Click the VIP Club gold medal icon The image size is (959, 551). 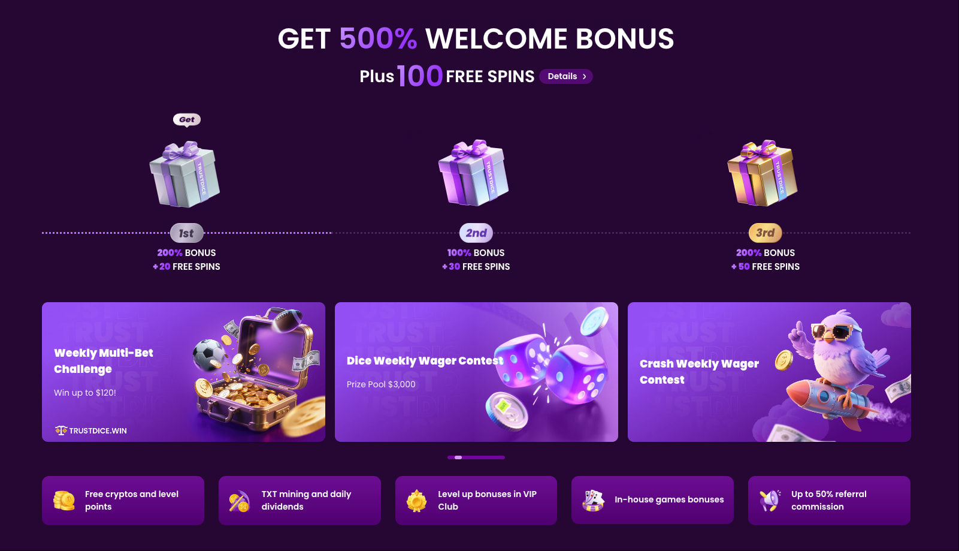pyautogui.click(x=416, y=501)
